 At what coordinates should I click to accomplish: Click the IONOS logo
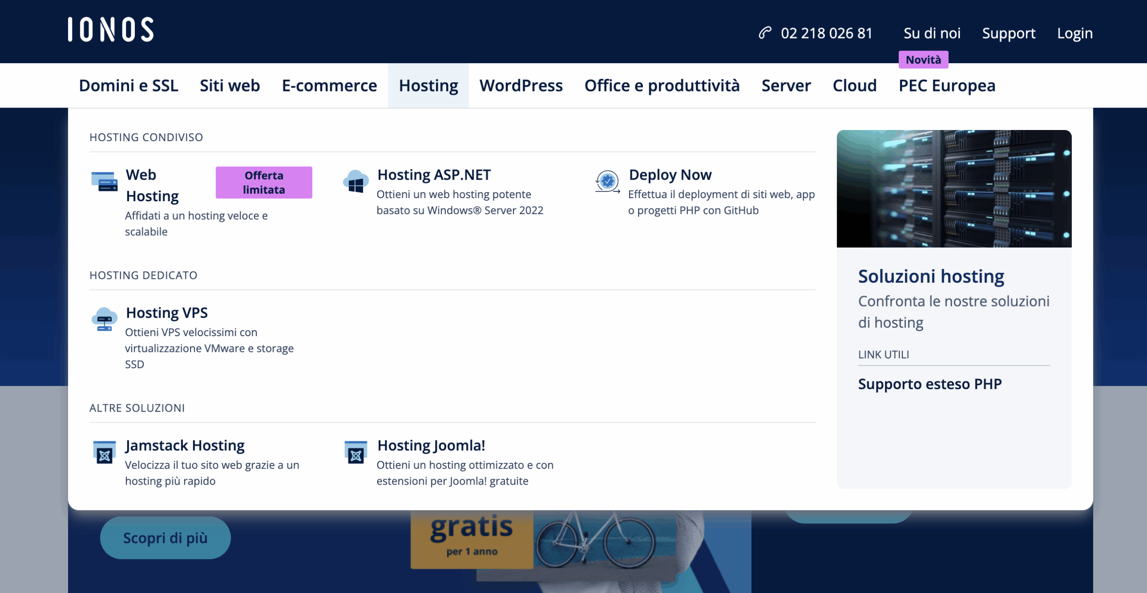click(x=111, y=30)
